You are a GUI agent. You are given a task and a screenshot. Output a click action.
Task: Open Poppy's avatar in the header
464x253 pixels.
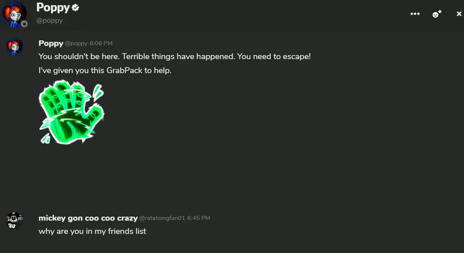[x=14, y=13]
